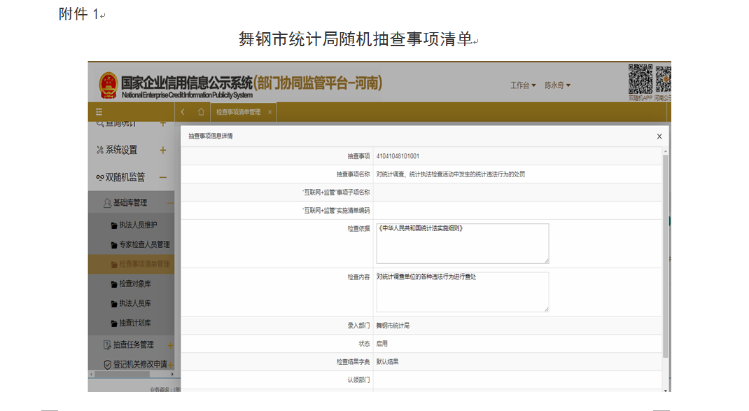Close the 检查事项清单管理 tab
The height and width of the screenshot is (411, 749).
coord(270,112)
